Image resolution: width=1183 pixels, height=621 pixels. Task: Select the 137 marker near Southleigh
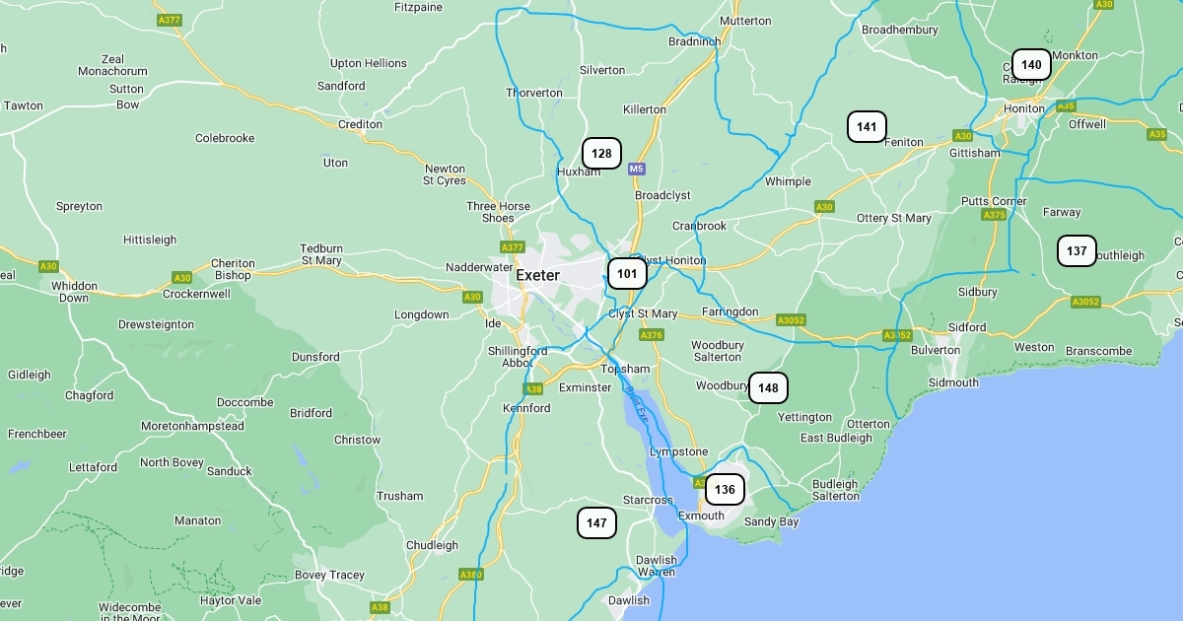pyautogui.click(x=1077, y=250)
